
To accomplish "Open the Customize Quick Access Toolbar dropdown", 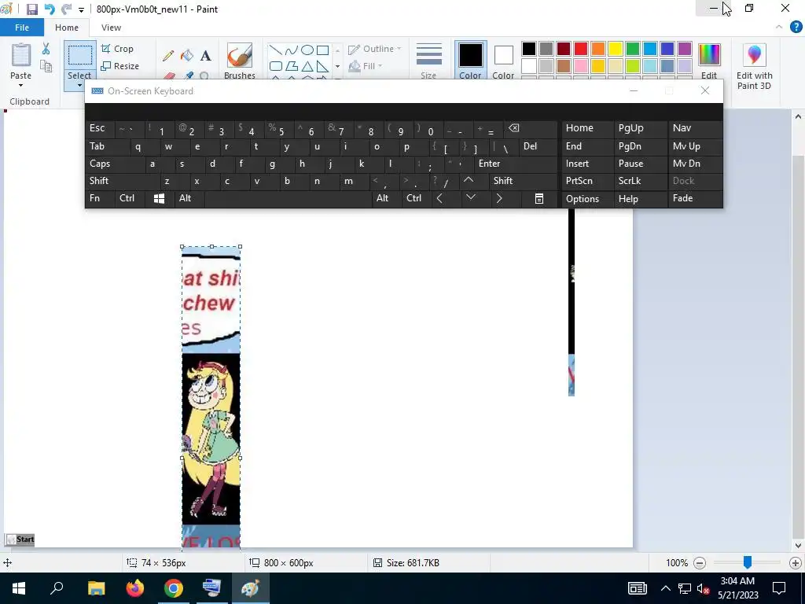I will click(x=81, y=9).
